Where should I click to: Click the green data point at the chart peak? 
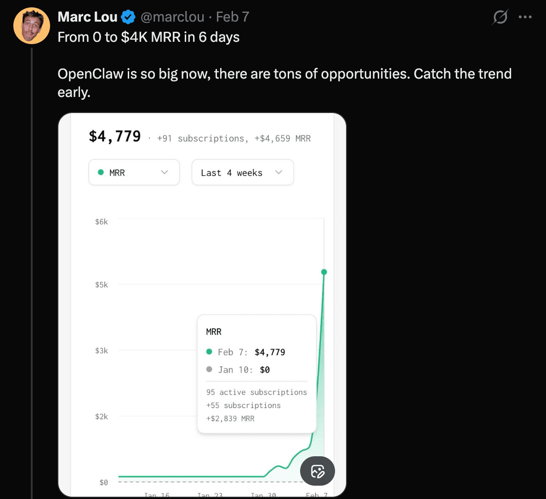324,272
